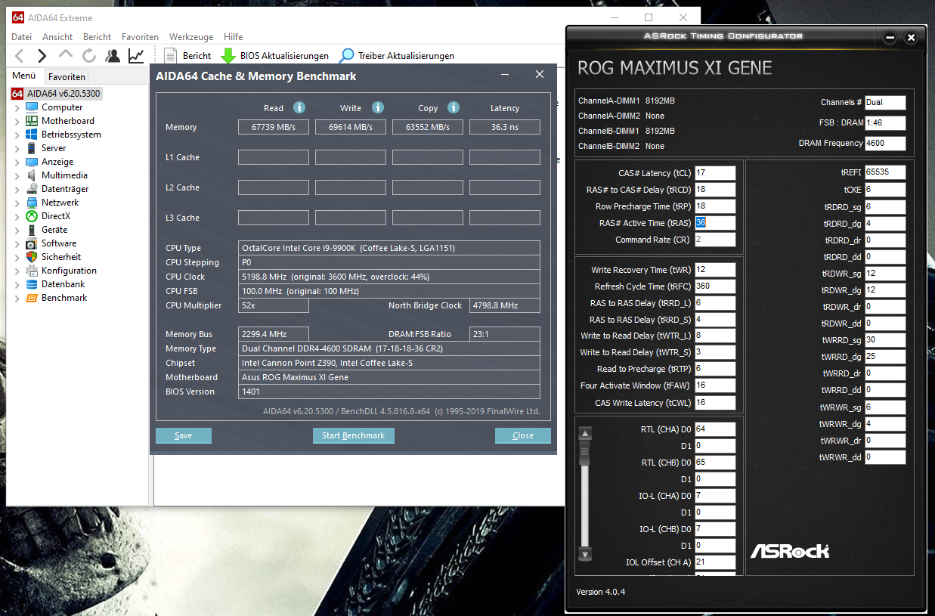Click the DRAM Frequency field
Screen dimensions: 935x616
coord(885,143)
